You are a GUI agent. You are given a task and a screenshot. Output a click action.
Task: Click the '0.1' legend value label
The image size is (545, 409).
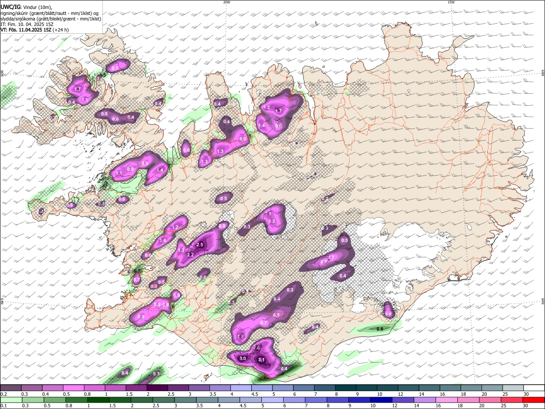[3, 406]
